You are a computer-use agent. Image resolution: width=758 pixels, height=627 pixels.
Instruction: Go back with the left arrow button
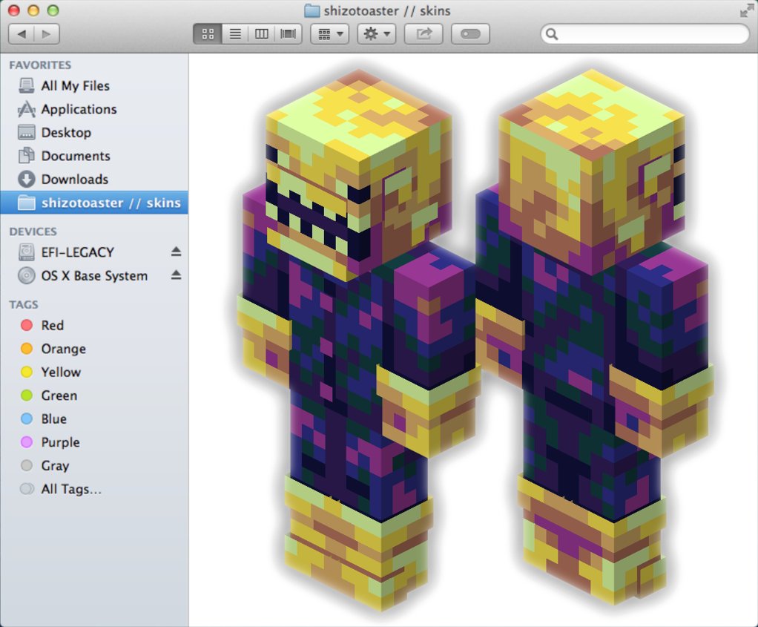tap(22, 34)
